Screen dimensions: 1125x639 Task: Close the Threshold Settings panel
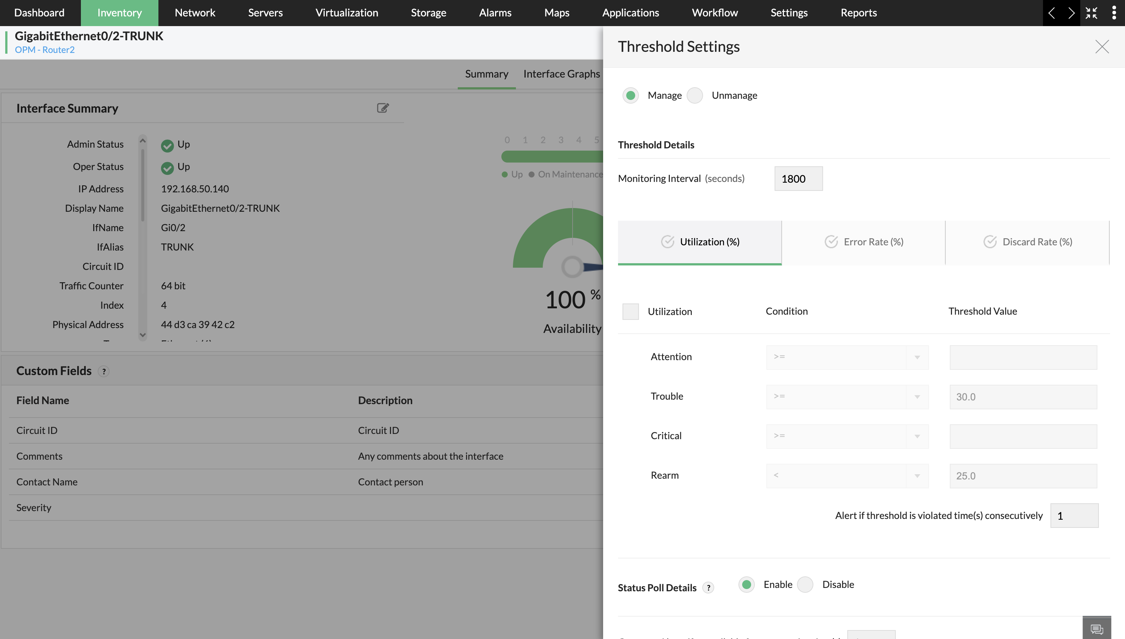(x=1102, y=47)
